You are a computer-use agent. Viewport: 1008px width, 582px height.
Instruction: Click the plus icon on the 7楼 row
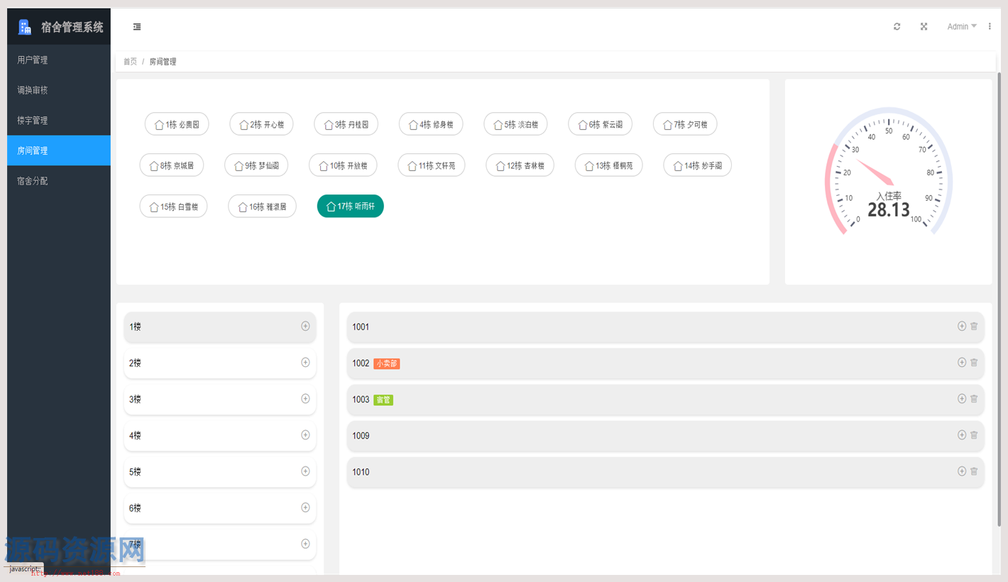pyautogui.click(x=305, y=544)
